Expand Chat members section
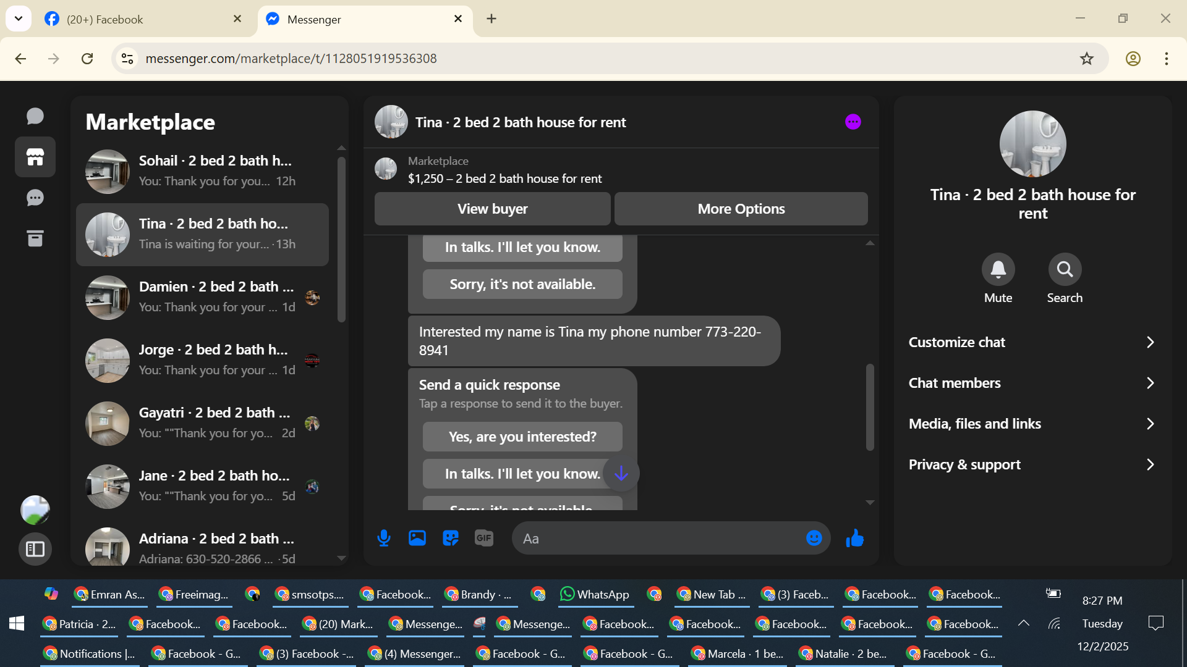Image resolution: width=1187 pixels, height=667 pixels. point(1032,383)
